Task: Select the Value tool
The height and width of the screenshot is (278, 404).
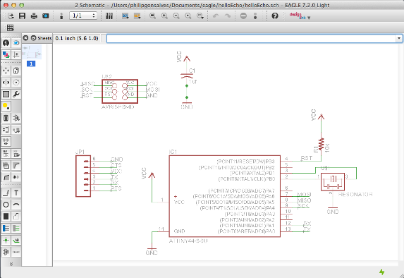Action: pyautogui.click(x=16, y=153)
